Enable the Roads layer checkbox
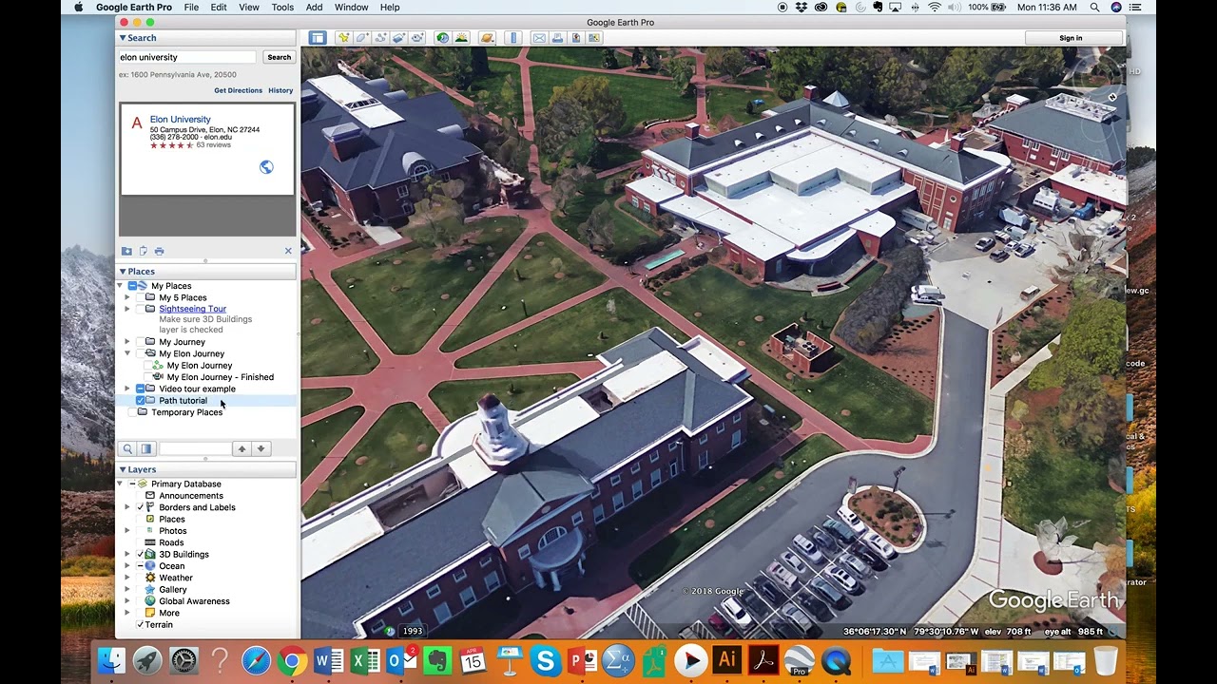The width and height of the screenshot is (1217, 684). [140, 542]
